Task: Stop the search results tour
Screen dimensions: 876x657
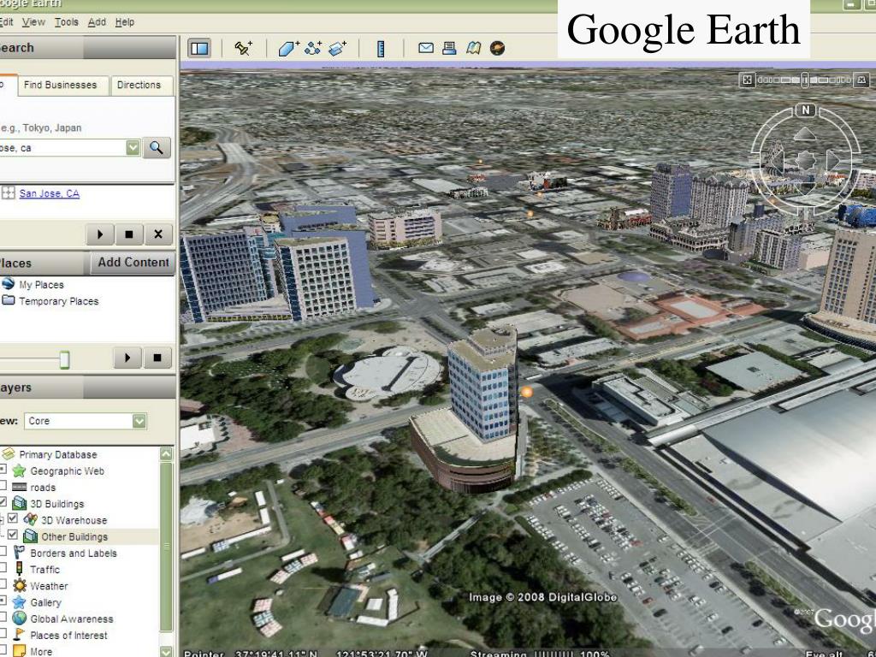Action: pyautogui.click(x=129, y=234)
